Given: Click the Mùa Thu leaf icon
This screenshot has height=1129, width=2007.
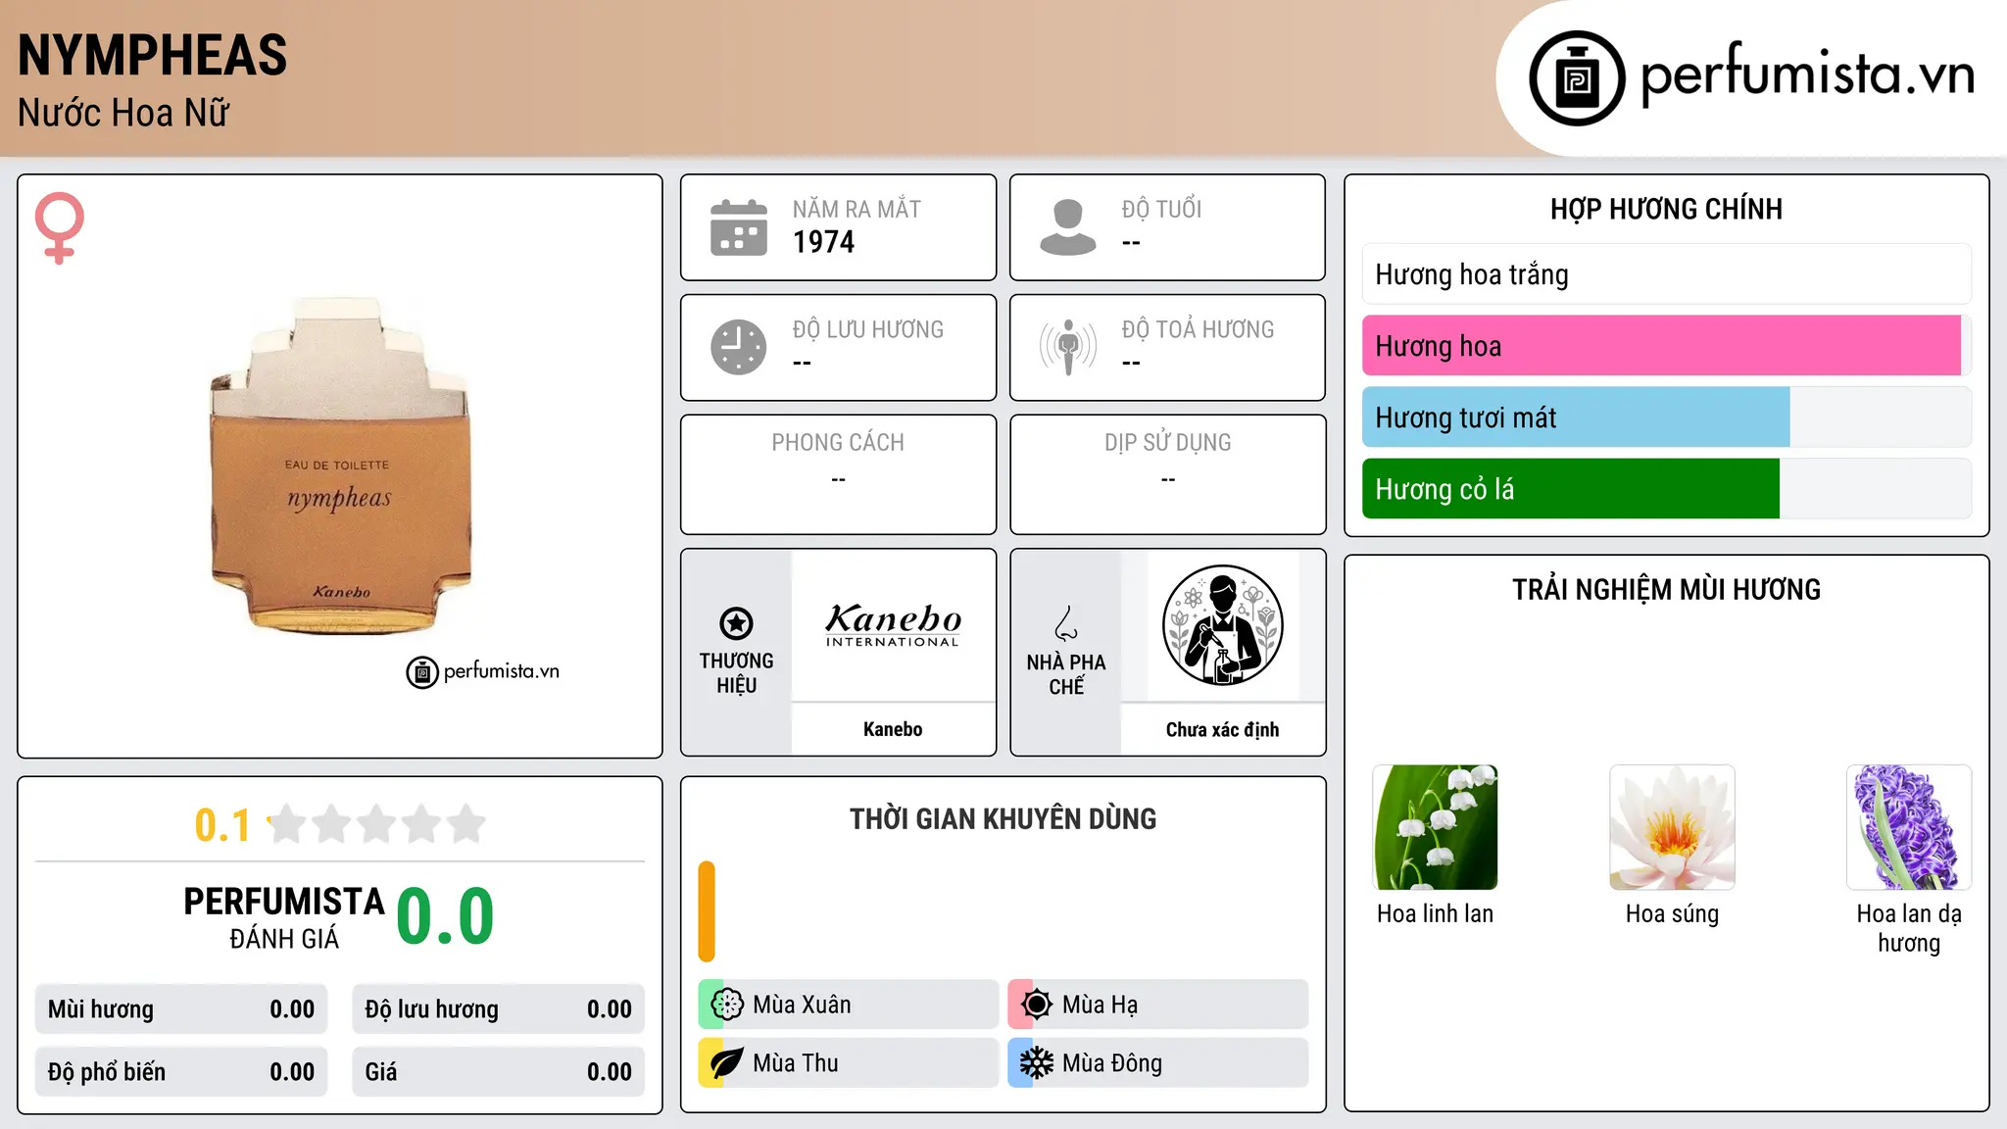Looking at the screenshot, I should click(727, 1063).
